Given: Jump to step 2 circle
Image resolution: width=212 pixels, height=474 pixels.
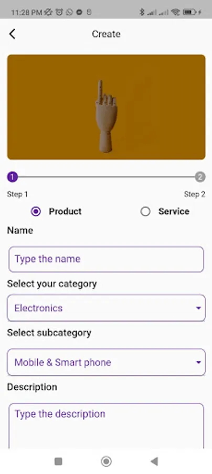Looking at the screenshot, I should [x=200, y=177].
